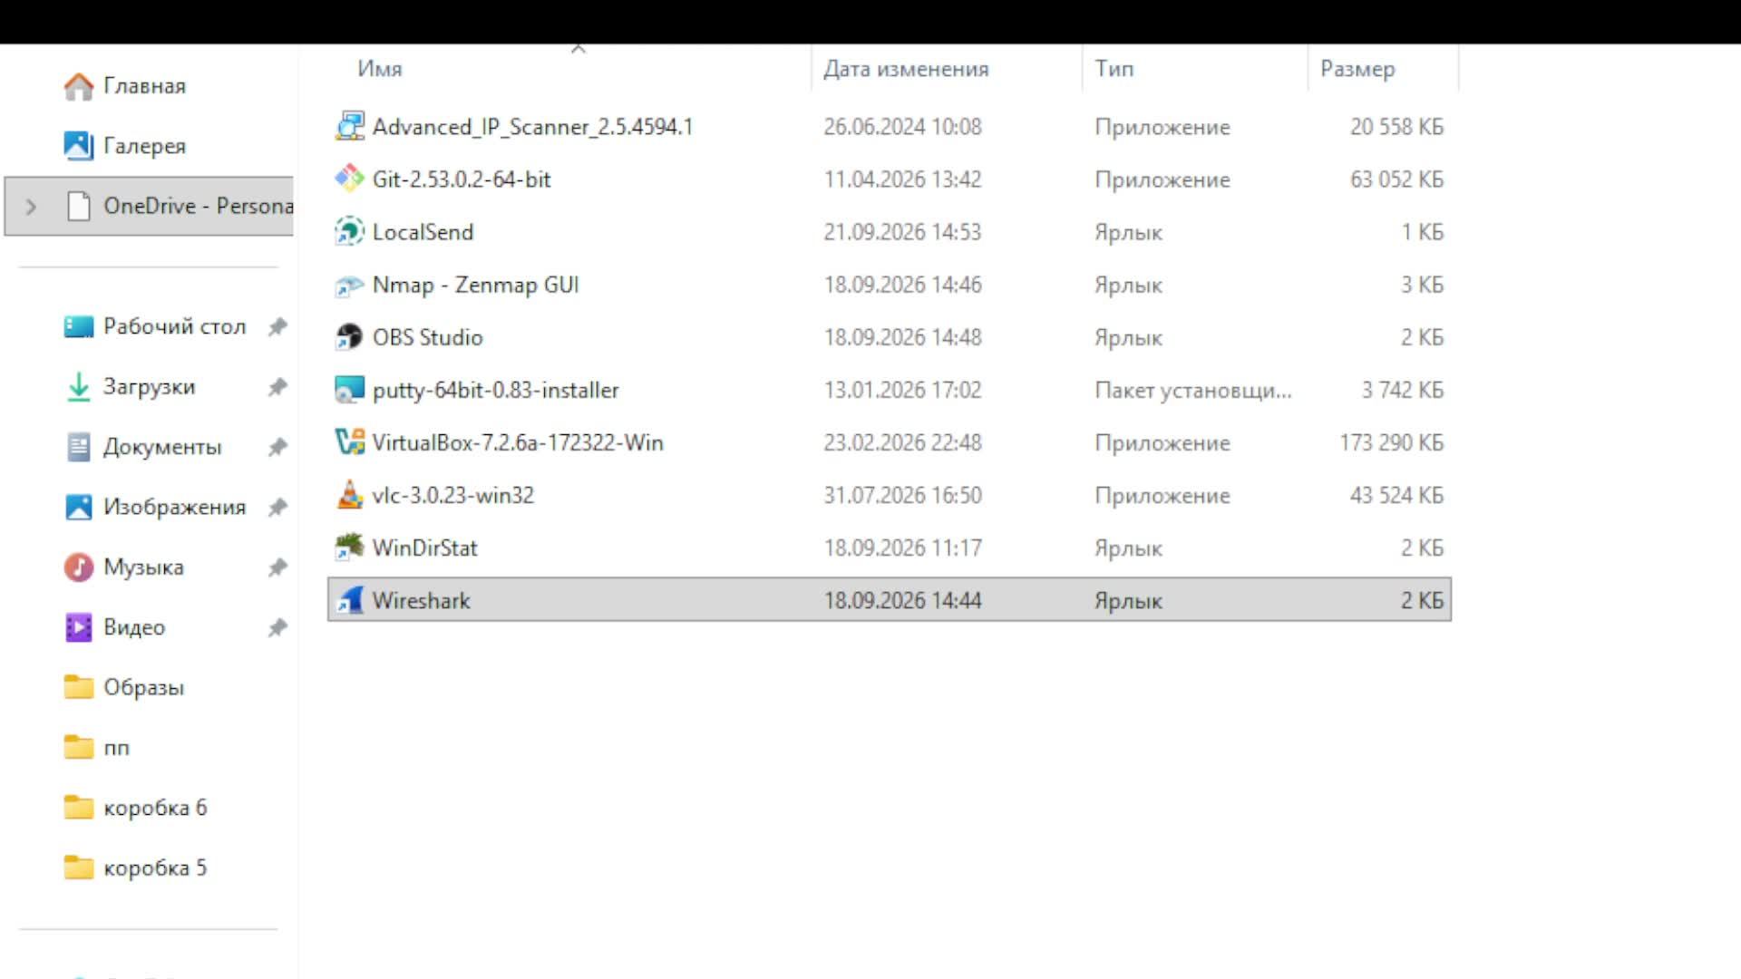The image size is (1741, 979).
Task: Unpin Рабочий стол using its pin icon
Action: [277, 326]
